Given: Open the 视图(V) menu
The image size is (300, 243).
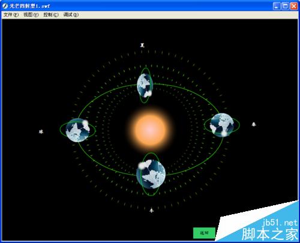Looking at the screenshot, I should 31,15.
